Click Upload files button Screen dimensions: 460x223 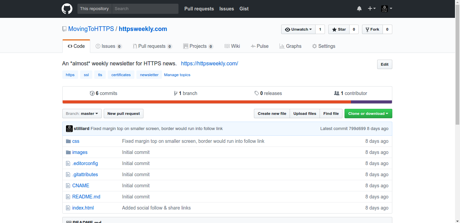305,114
